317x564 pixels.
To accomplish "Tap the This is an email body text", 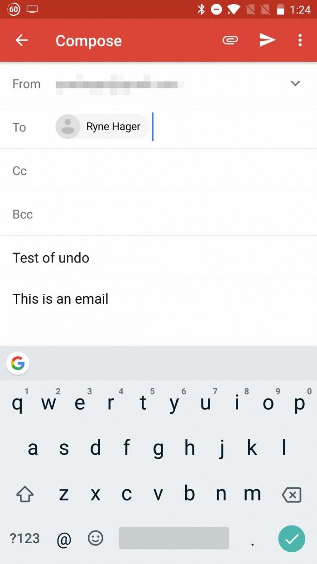I will click(x=60, y=298).
